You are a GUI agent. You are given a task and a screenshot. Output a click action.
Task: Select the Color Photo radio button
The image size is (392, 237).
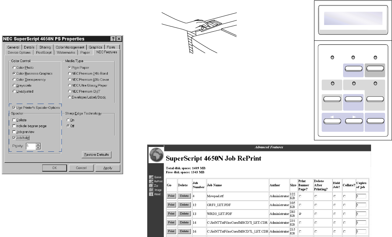coord(14,68)
